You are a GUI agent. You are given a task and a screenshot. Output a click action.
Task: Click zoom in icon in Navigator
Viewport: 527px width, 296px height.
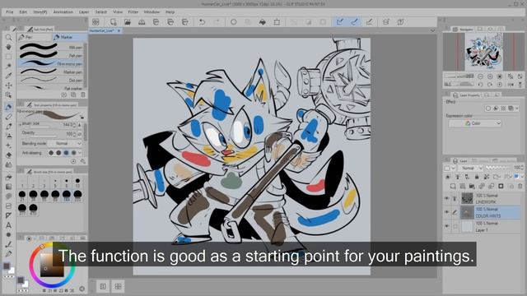click(490, 76)
